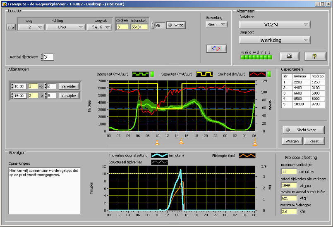
Task: Click the maximum auto's field showing 621
Action: point(289,199)
